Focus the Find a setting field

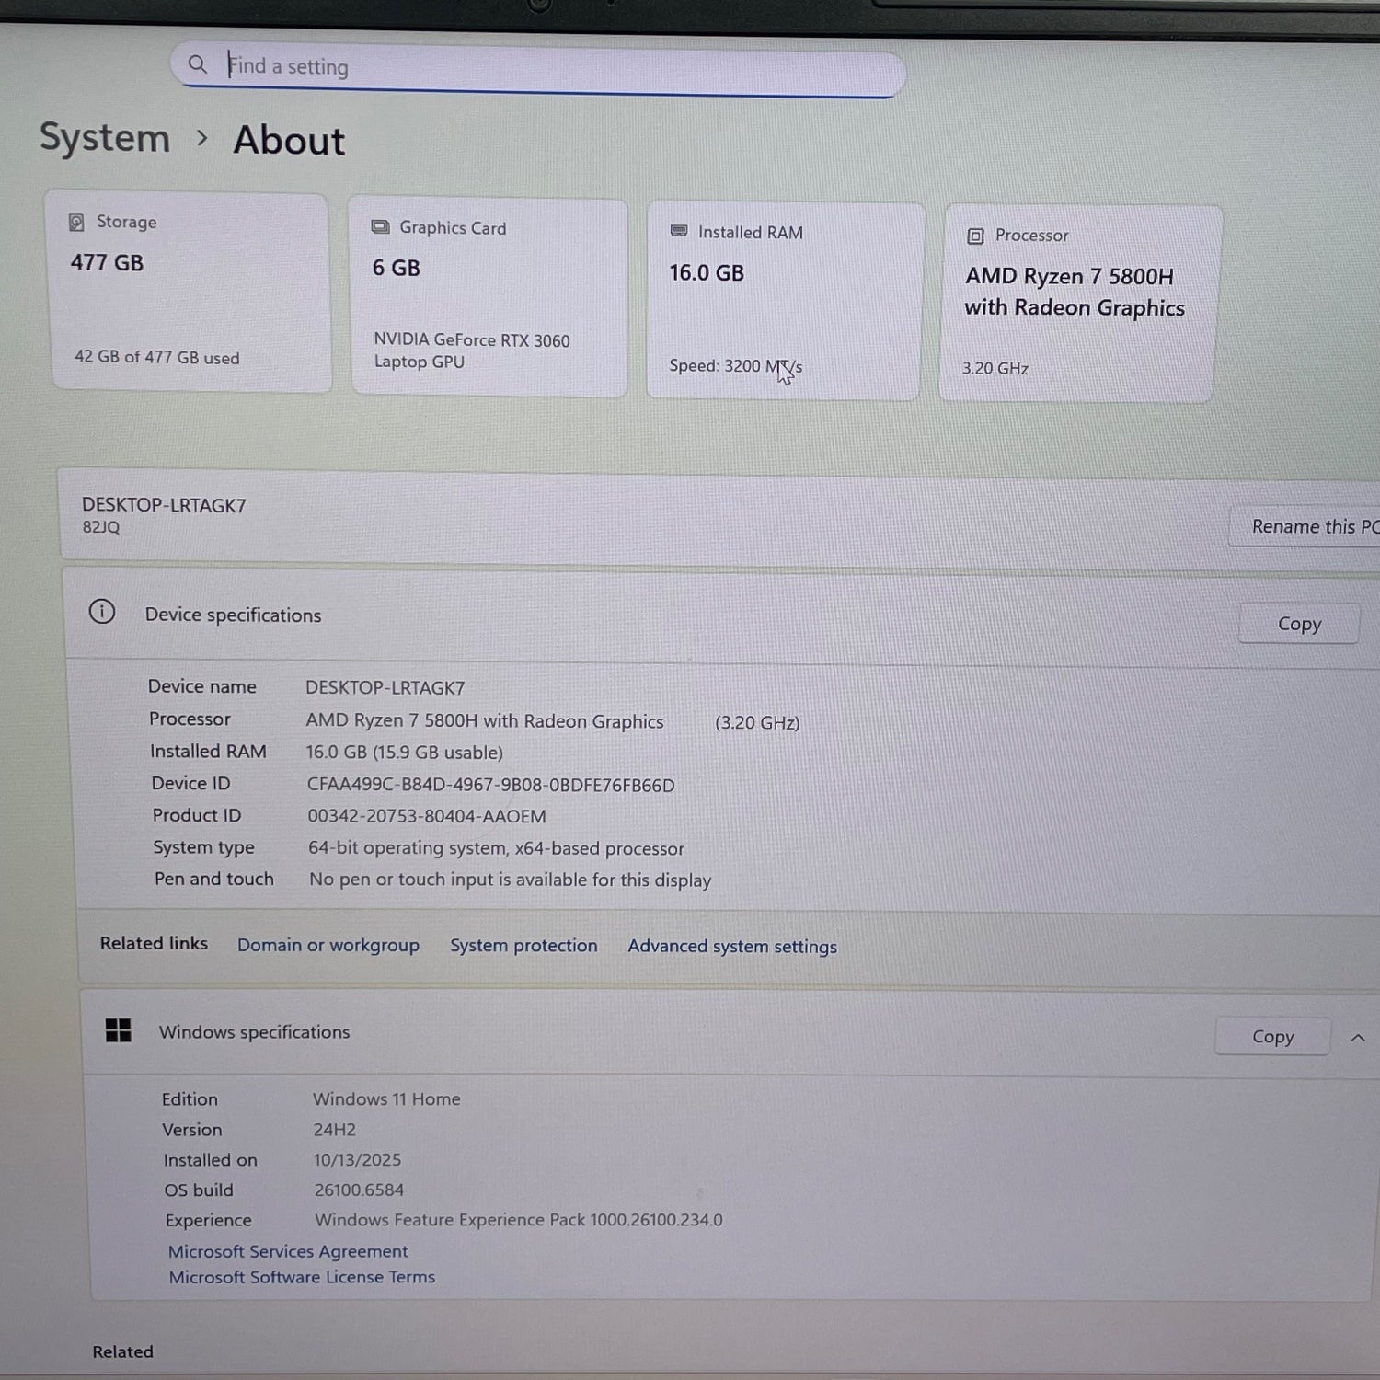(x=552, y=68)
